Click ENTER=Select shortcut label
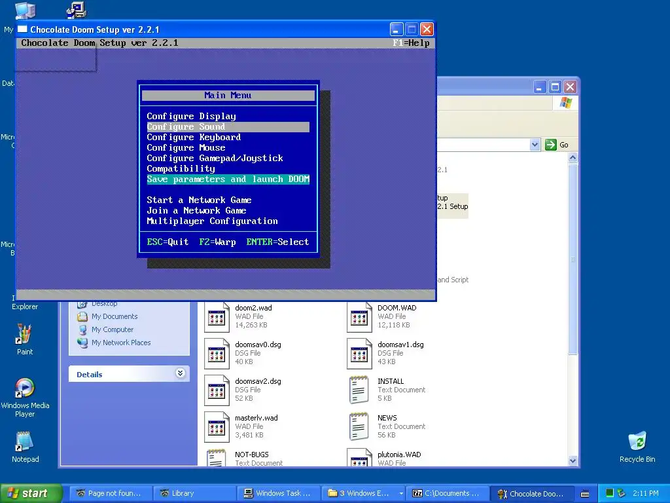This screenshot has width=670, height=503. (277, 242)
